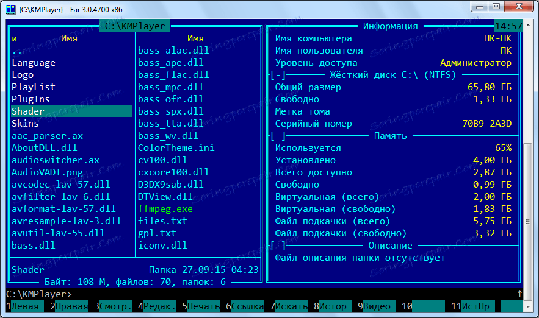The height and width of the screenshot is (318, 539).
Task: Select file cv100.dll
Action: [162, 160]
